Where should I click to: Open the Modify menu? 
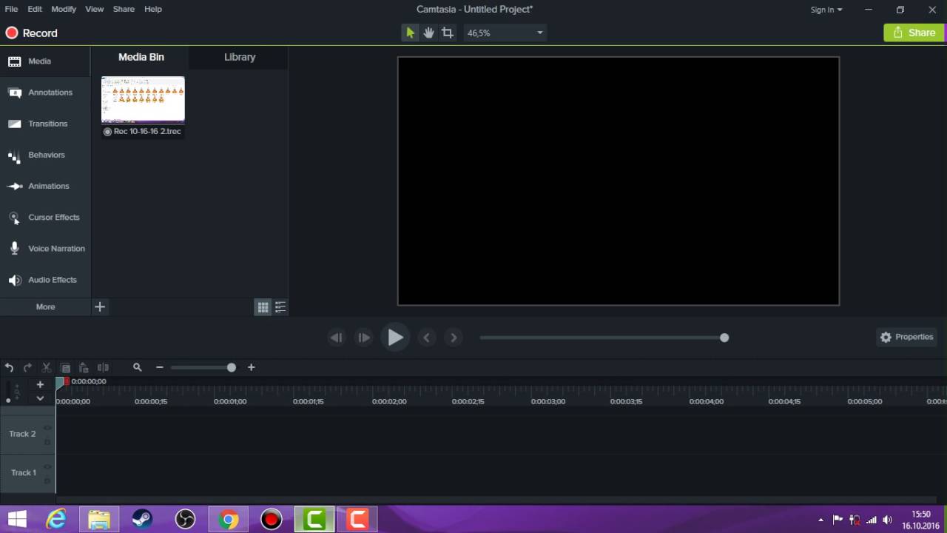click(64, 9)
